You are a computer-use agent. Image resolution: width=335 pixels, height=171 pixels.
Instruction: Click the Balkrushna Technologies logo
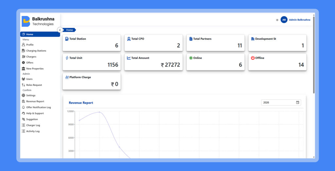point(38,21)
